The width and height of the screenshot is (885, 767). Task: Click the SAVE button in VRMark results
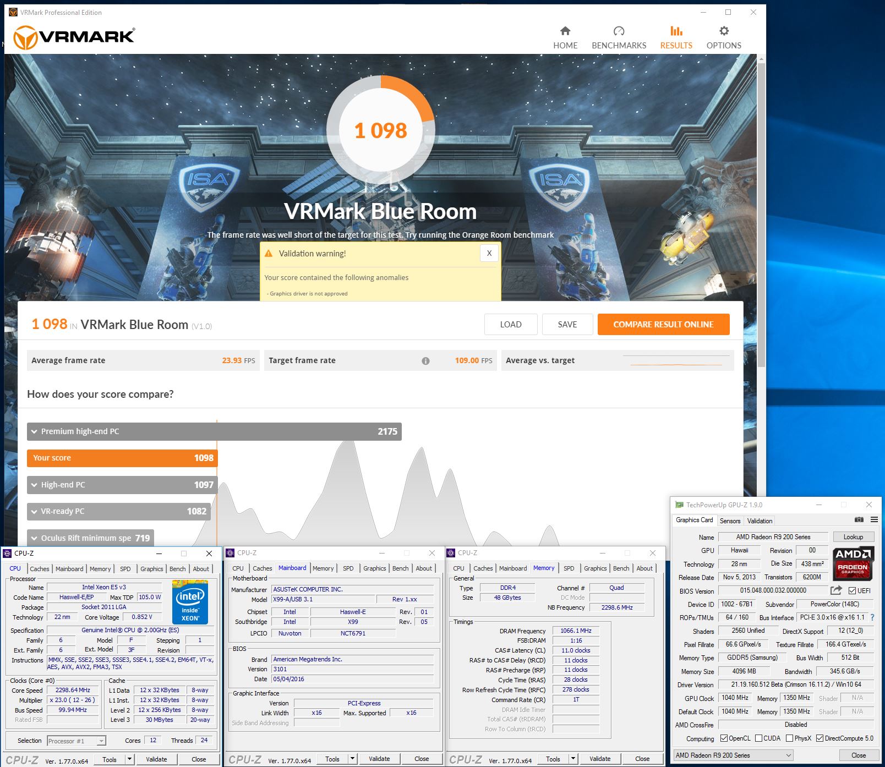(x=567, y=325)
